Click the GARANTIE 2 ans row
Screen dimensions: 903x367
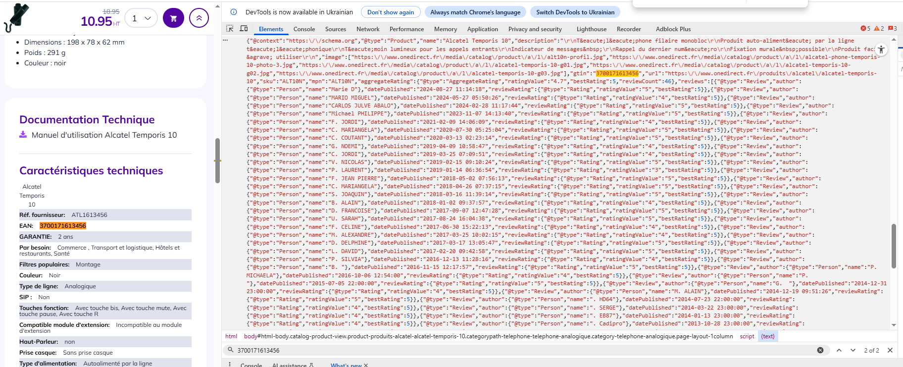[x=105, y=237]
